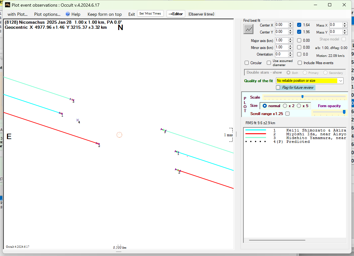
Task: Open the →Editor button
Action: click(x=176, y=14)
